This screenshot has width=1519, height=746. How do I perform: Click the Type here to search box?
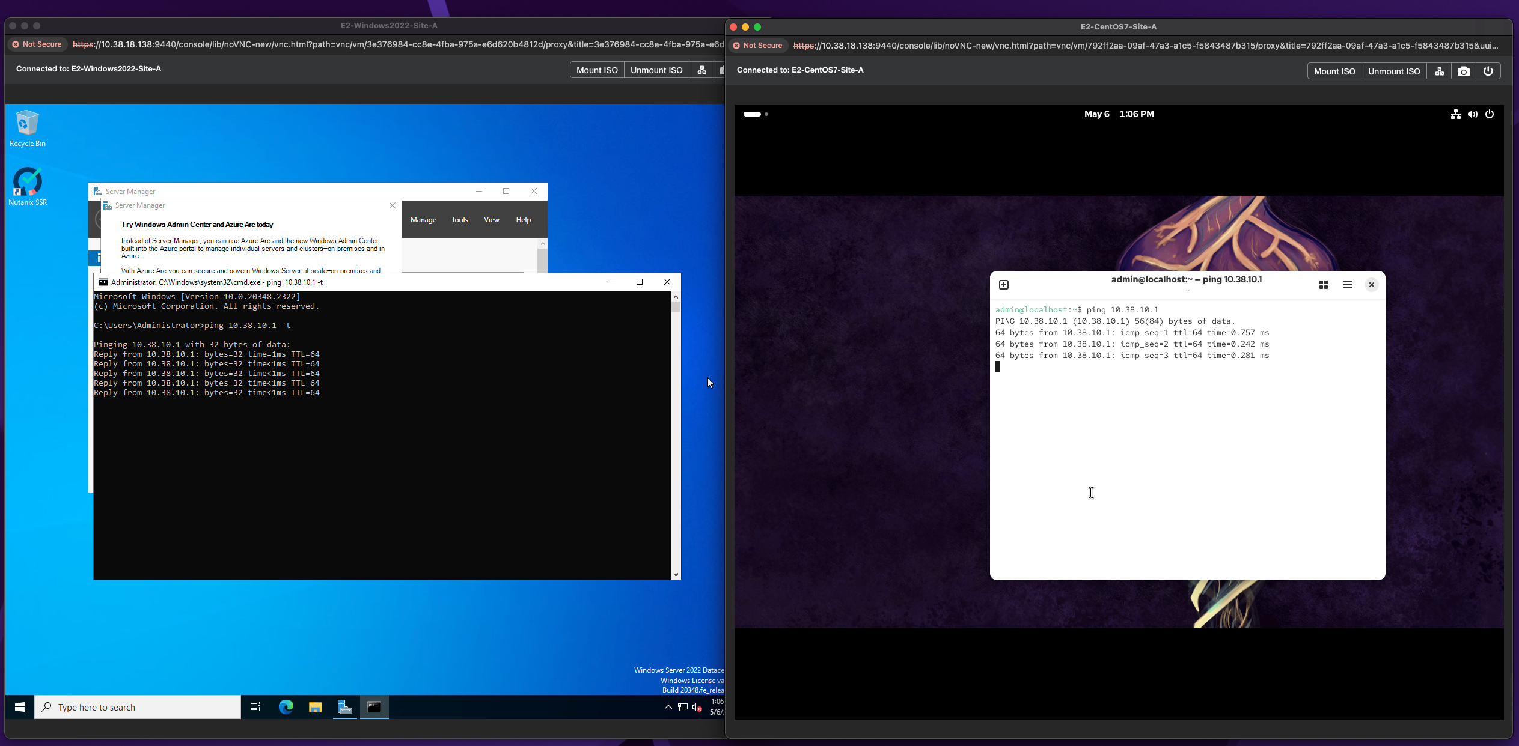138,707
